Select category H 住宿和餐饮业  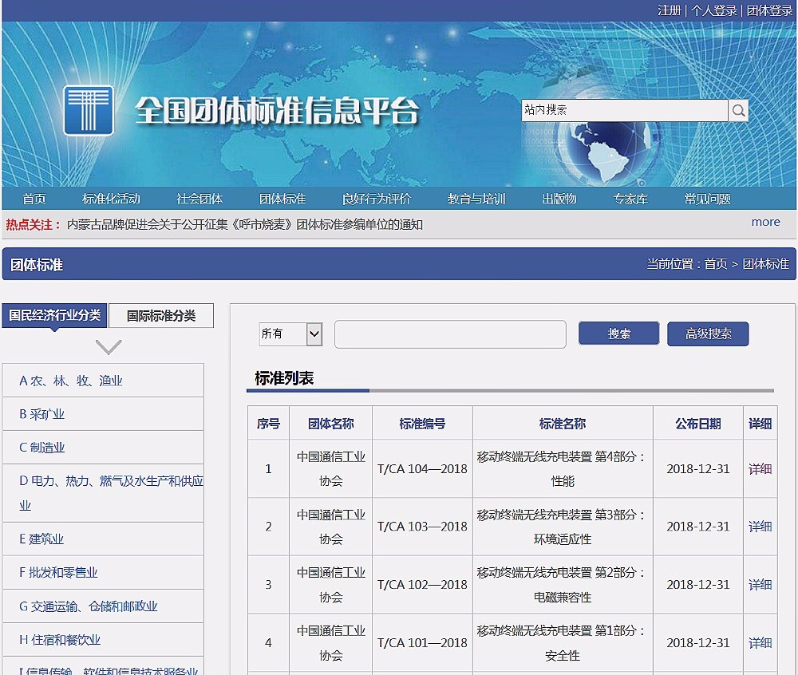(x=103, y=639)
